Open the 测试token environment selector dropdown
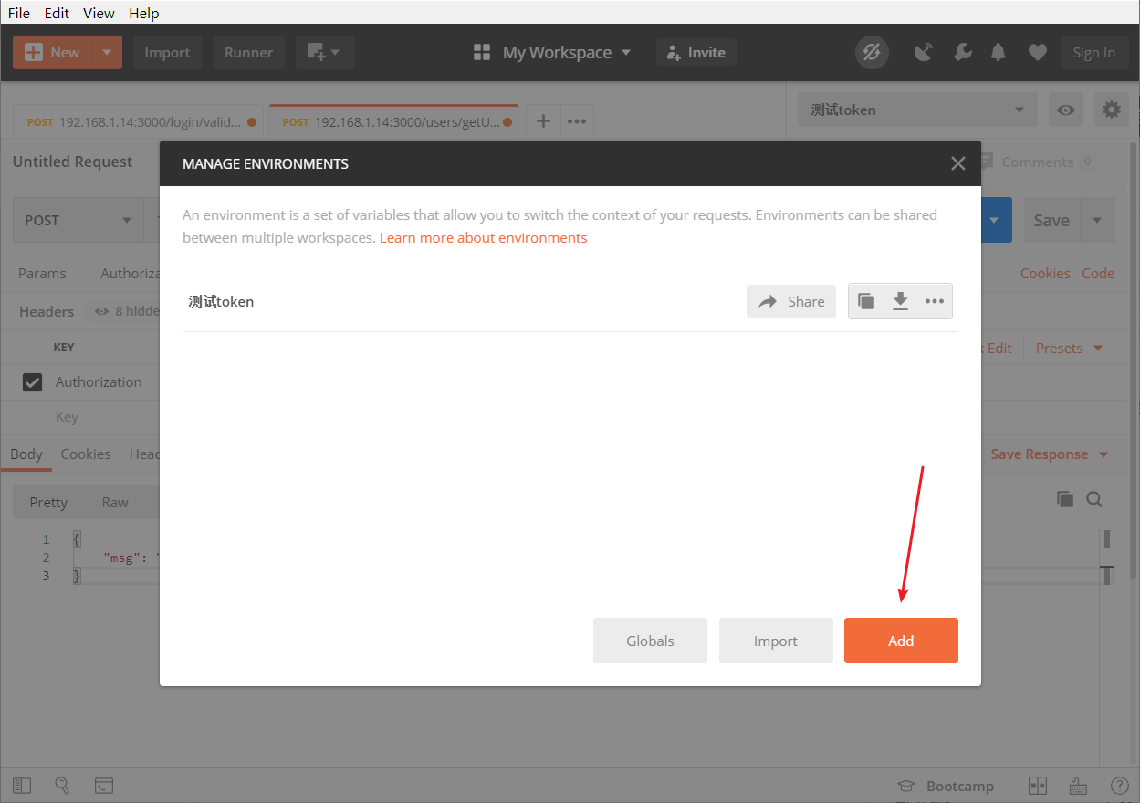Screen dimensions: 1140x803 (x=917, y=109)
